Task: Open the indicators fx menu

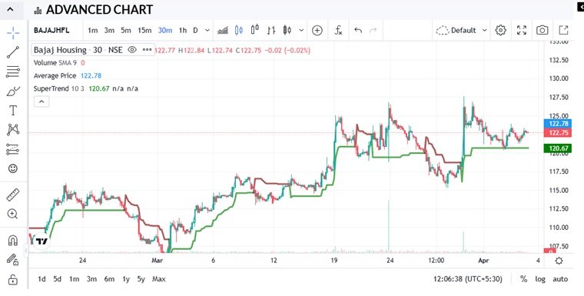Action: [338, 30]
